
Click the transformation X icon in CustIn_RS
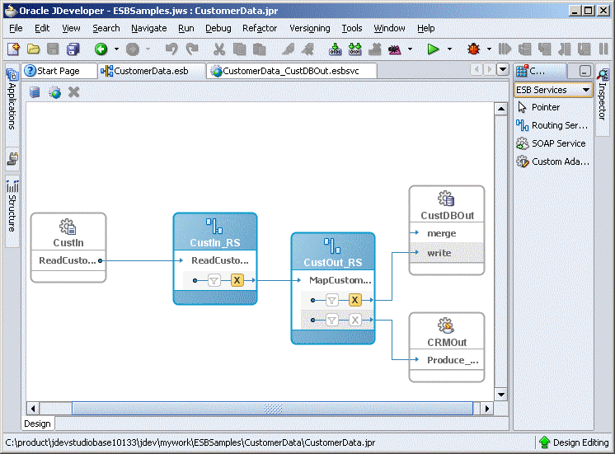(x=237, y=280)
